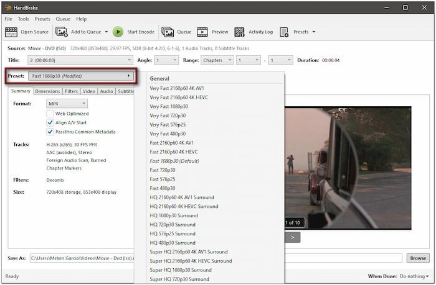Switch to the Filters tab
Image resolution: width=436 pixels, height=285 pixels.
(71, 91)
